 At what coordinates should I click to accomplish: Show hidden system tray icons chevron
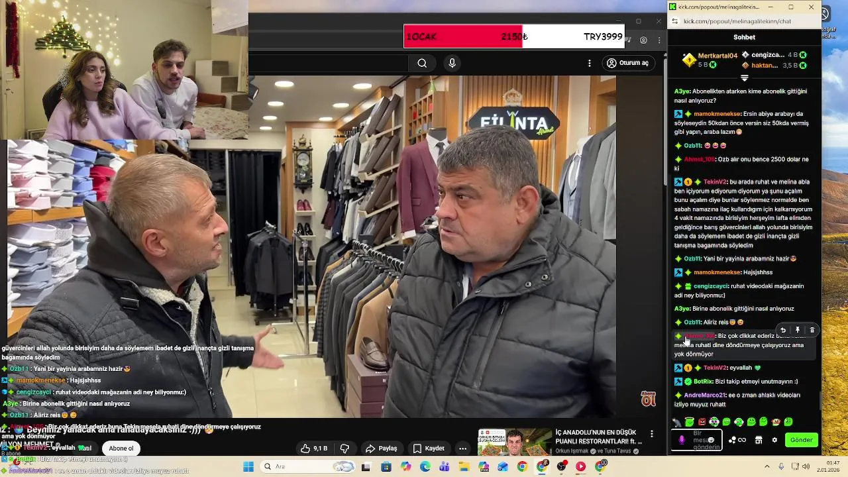pyautogui.click(x=766, y=466)
